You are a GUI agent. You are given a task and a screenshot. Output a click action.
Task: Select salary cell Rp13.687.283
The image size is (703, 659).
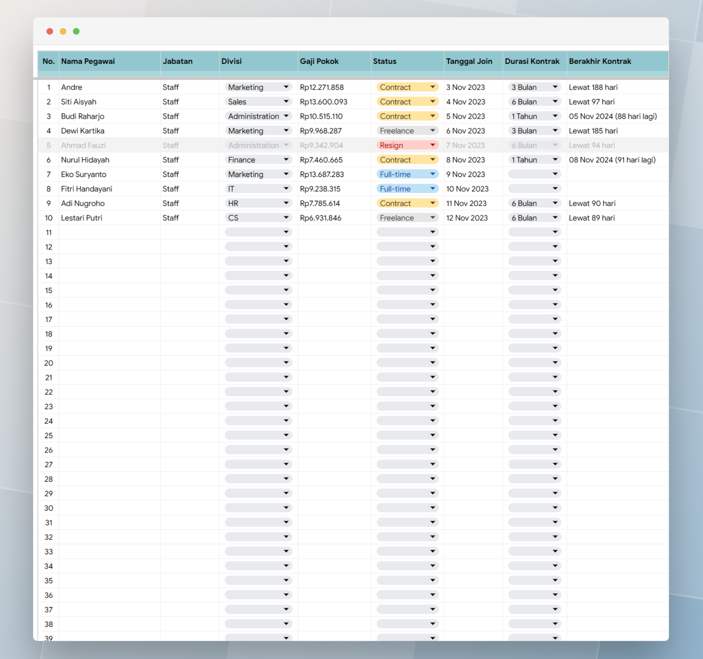[x=334, y=174]
